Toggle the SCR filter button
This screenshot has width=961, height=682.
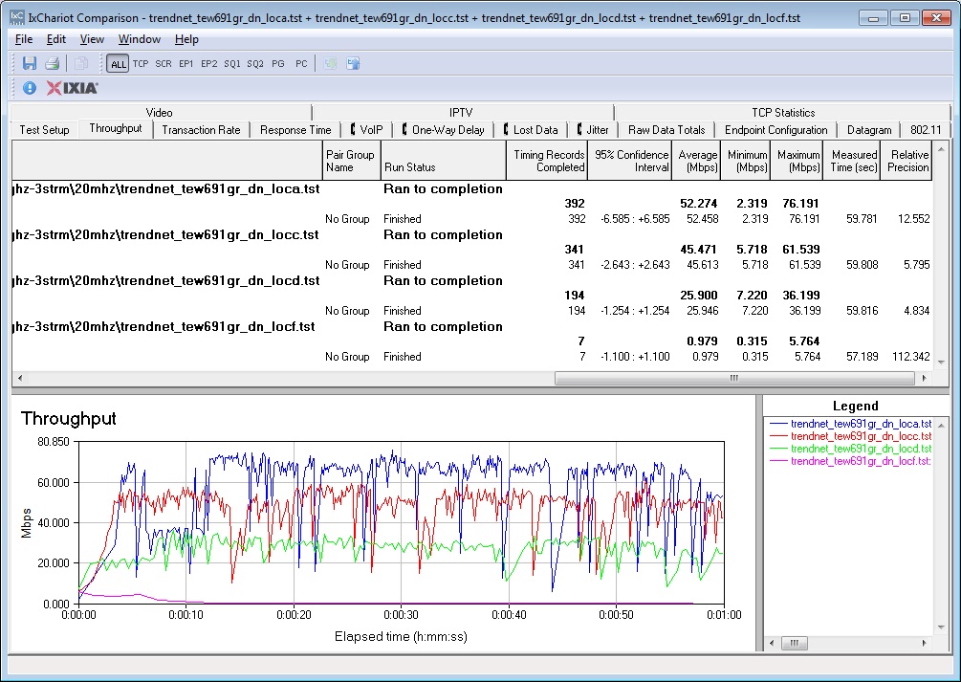(164, 64)
